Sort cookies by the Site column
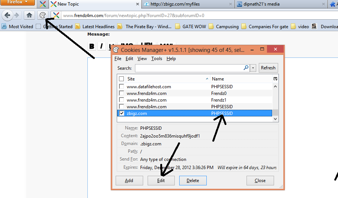 point(167,79)
